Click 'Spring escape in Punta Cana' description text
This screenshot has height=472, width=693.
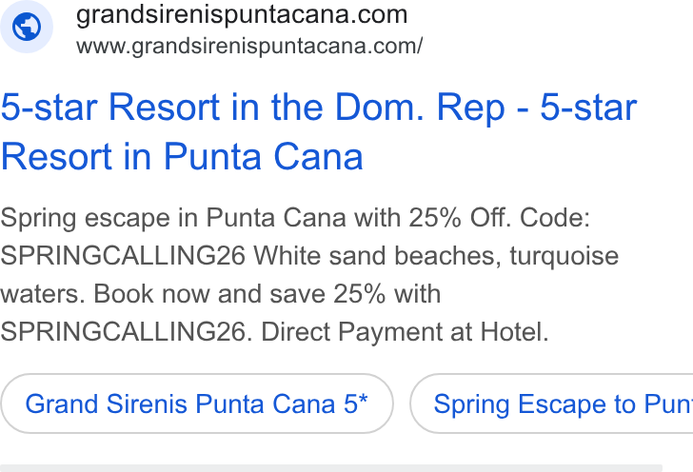pyautogui.click(x=173, y=218)
